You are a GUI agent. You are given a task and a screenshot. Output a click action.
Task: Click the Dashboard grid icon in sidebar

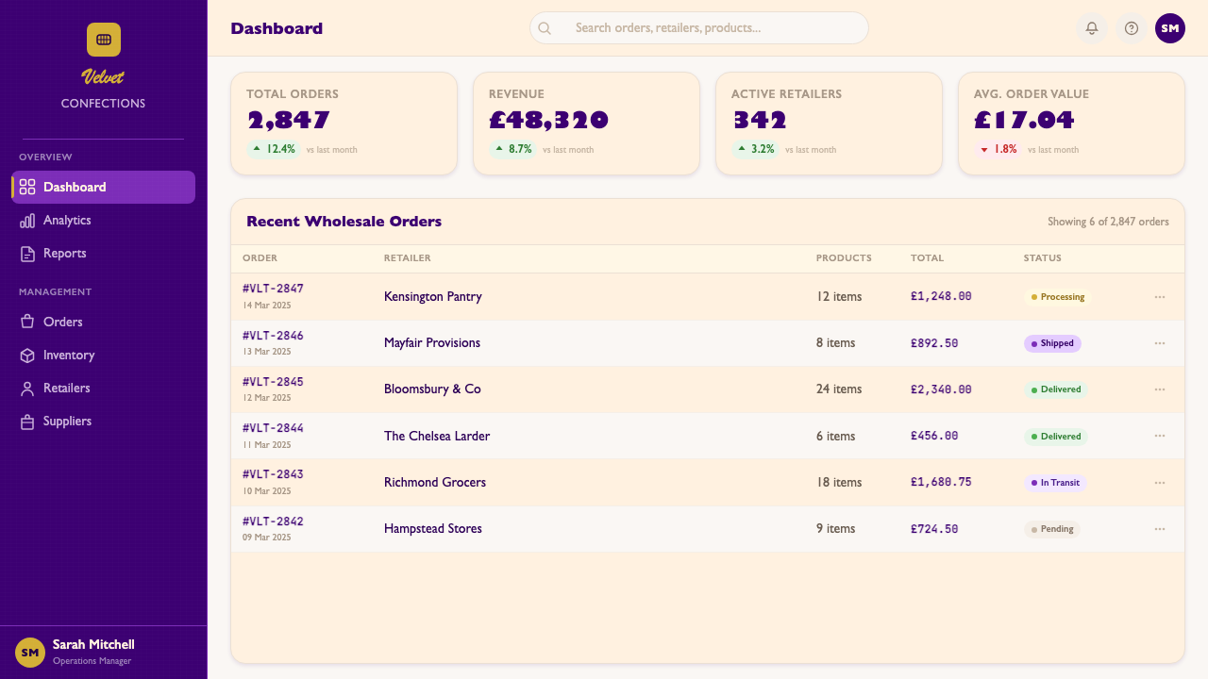click(x=27, y=187)
